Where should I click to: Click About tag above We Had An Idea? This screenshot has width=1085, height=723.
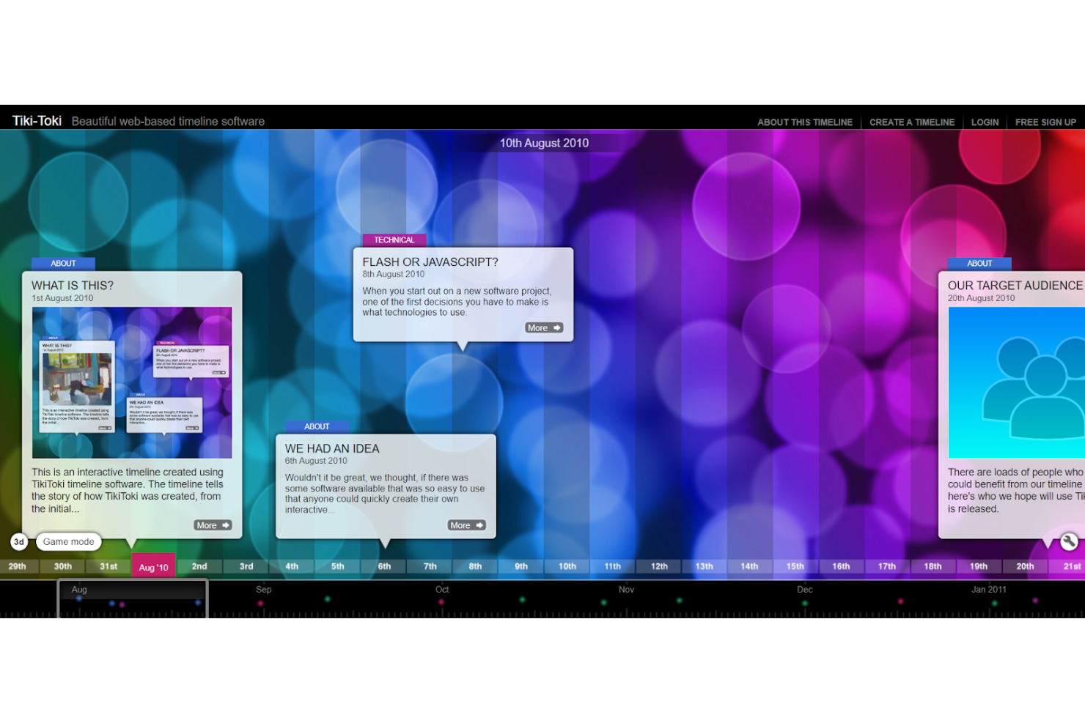[x=317, y=426]
